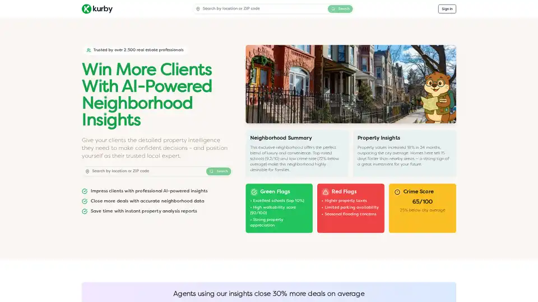This screenshot has width=538, height=302.
Task: Click the neighborhood houses photo
Action: click(x=331, y=84)
